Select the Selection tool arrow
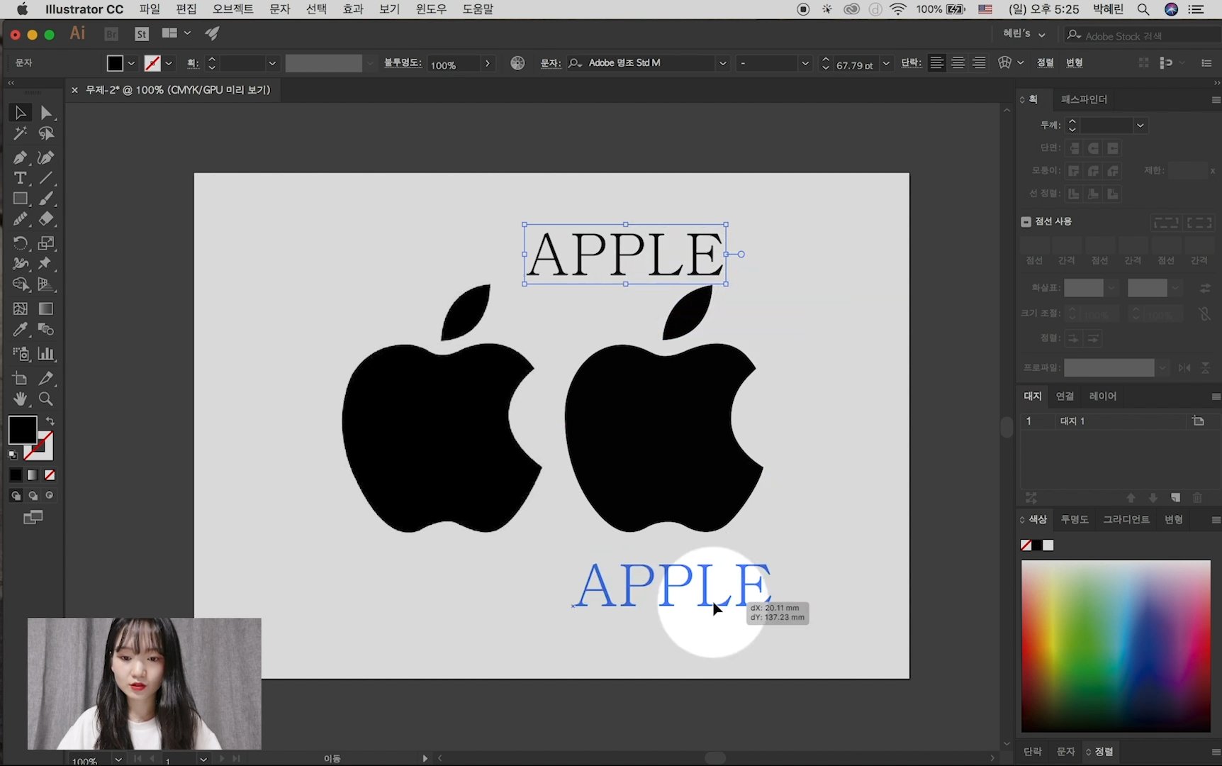This screenshot has height=766, width=1222. [x=21, y=113]
